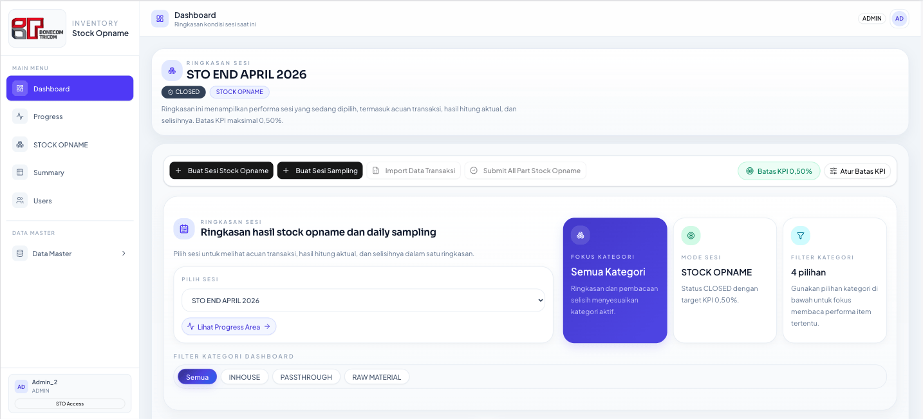Click the STOCK OPNAME boxes icon in sidebar
This screenshot has width=923, height=419.
click(20, 145)
